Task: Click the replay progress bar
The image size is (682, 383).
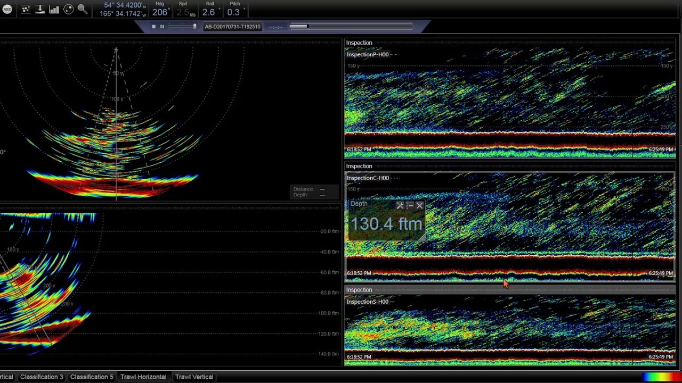Action: 352,26
